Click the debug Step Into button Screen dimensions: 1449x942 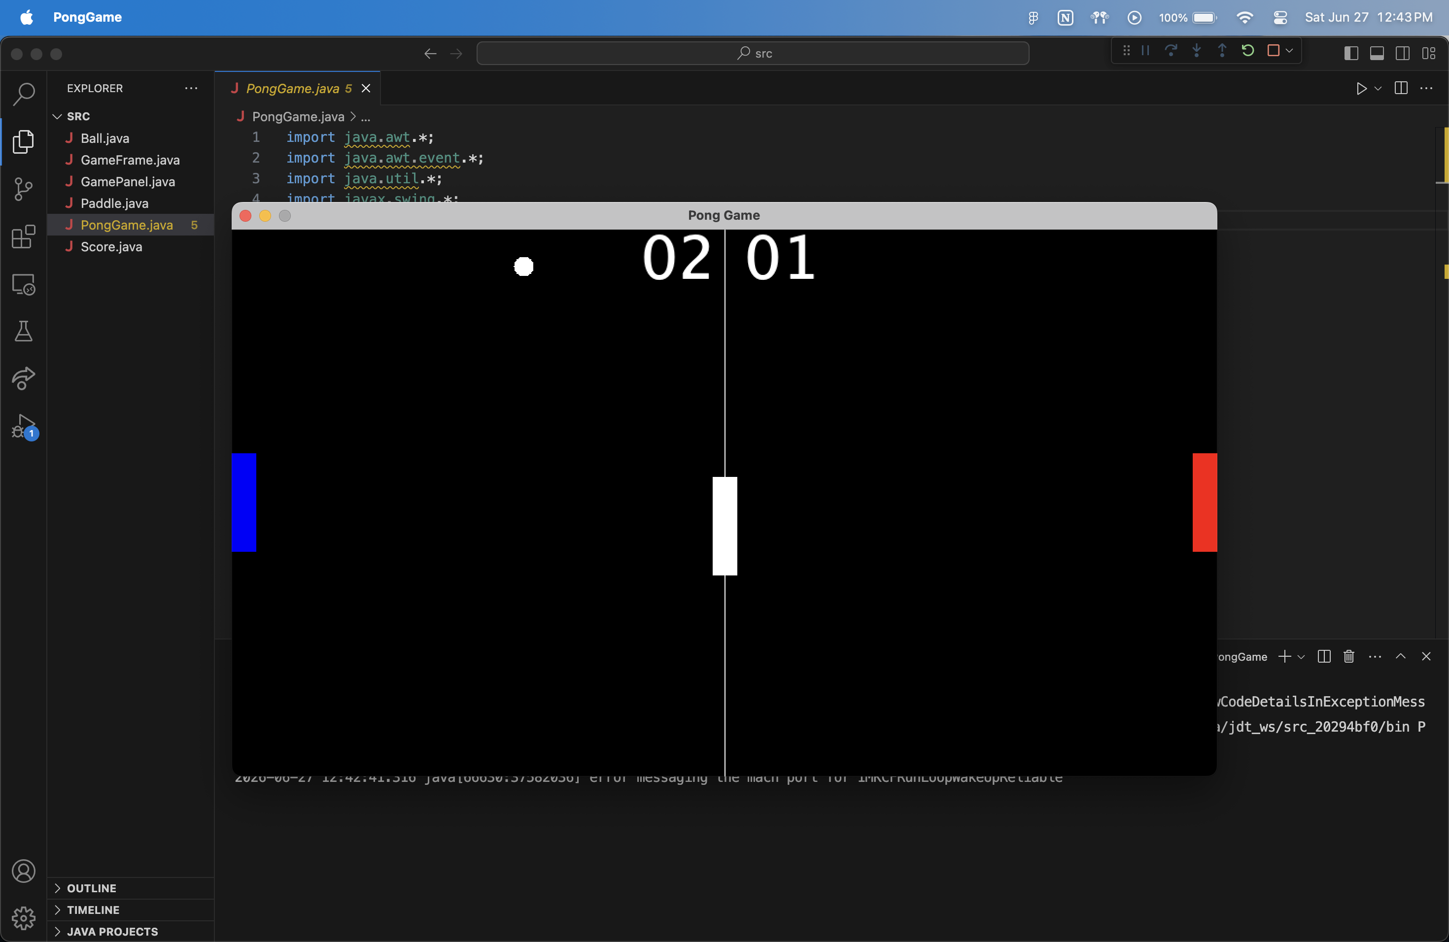[1196, 51]
